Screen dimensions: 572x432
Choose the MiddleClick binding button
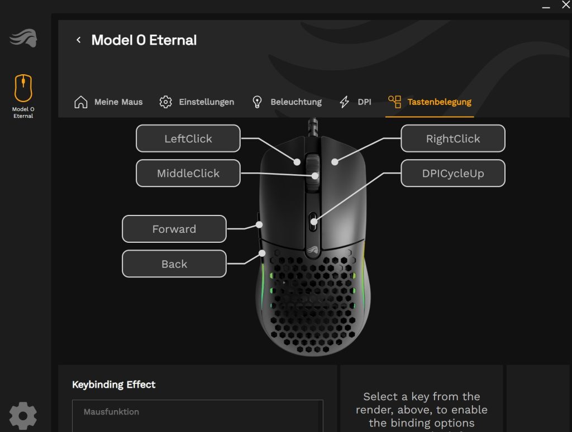click(188, 173)
